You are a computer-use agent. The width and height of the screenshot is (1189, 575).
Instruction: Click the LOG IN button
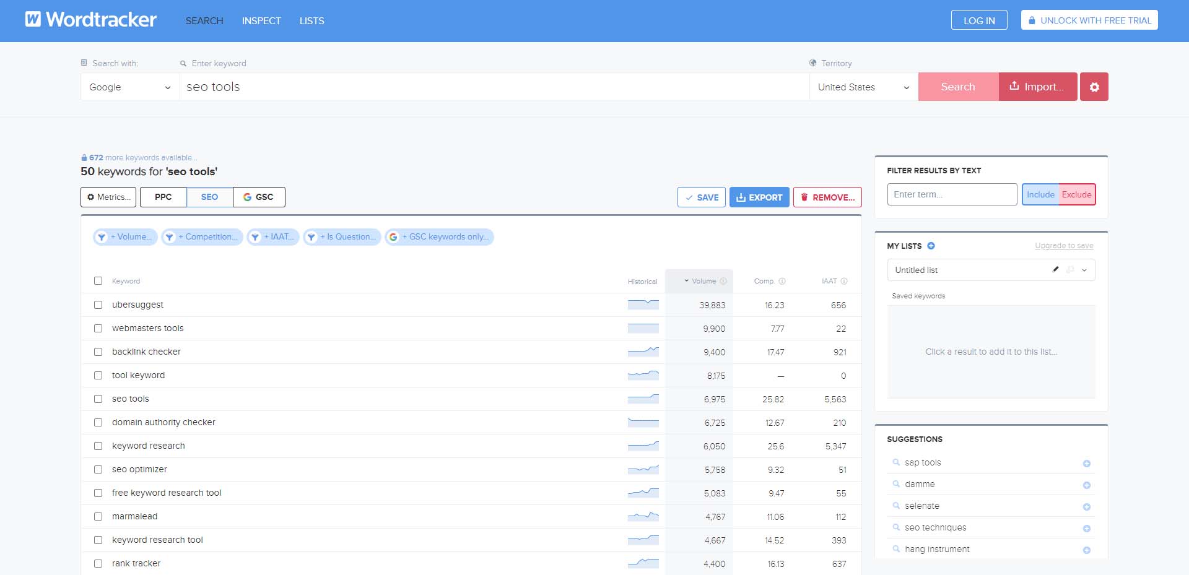(x=979, y=20)
